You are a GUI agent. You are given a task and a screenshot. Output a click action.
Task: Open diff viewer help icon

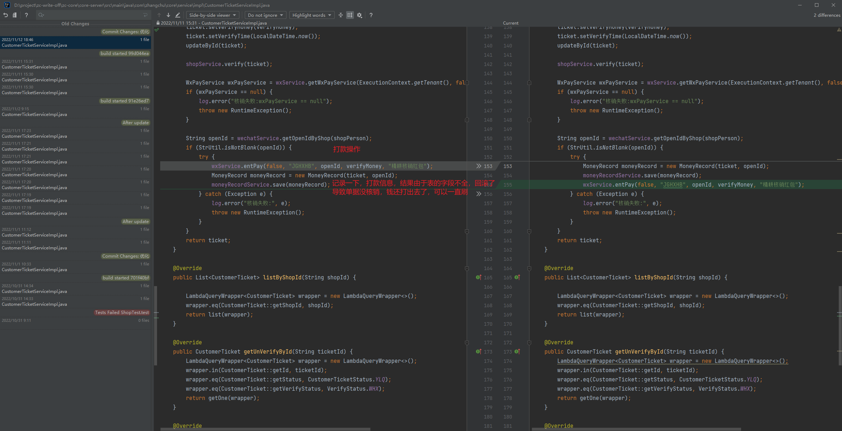(x=371, y=15)
